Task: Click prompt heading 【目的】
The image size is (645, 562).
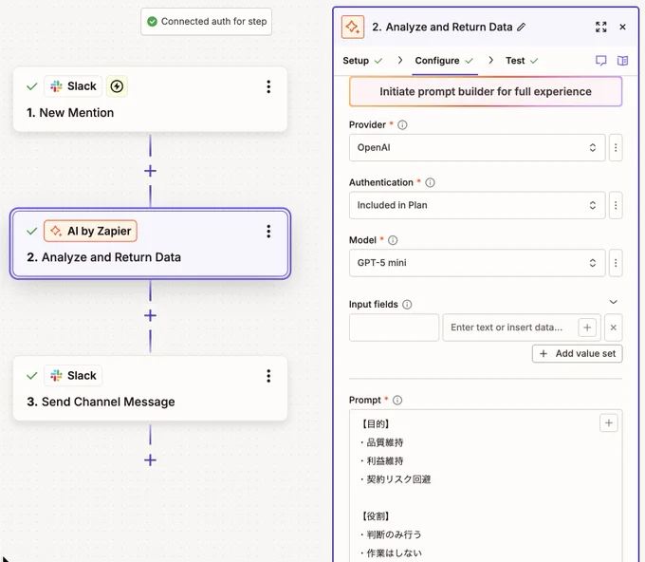Action: click(376, 424)
